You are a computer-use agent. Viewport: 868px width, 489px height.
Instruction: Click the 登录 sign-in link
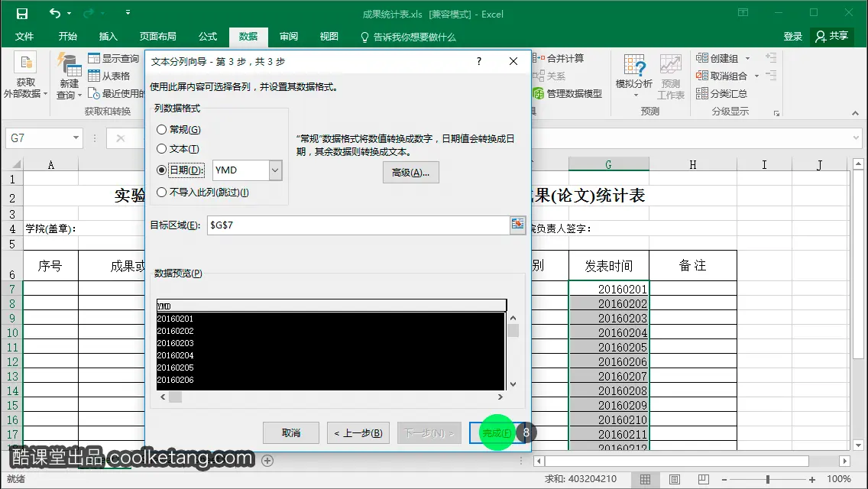pyautogui.click(x=792, y=37)
